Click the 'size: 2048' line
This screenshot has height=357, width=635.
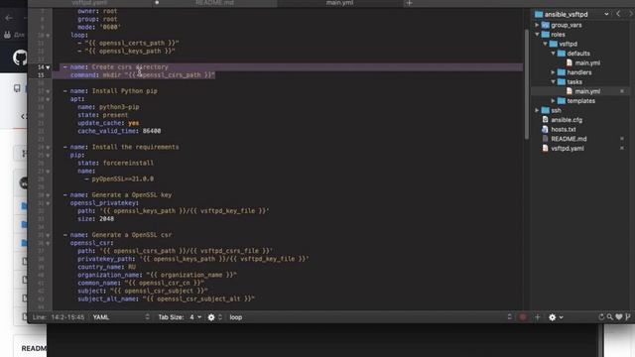[x=95, y=219]
